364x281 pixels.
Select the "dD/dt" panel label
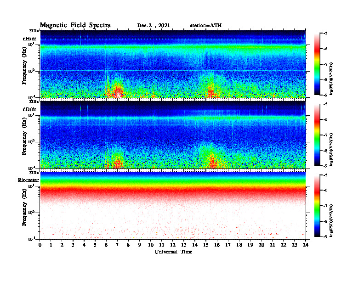pos(29,109)
